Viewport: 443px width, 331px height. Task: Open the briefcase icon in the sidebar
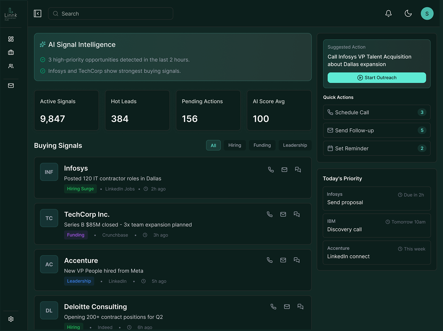click(11, 52)
